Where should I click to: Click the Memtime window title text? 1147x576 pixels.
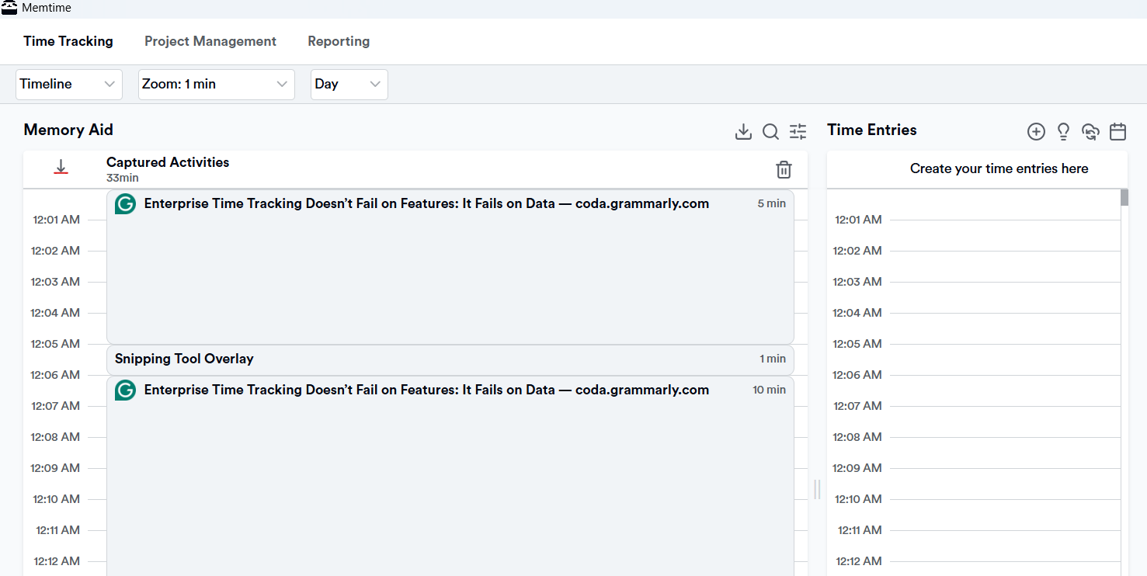46,8
